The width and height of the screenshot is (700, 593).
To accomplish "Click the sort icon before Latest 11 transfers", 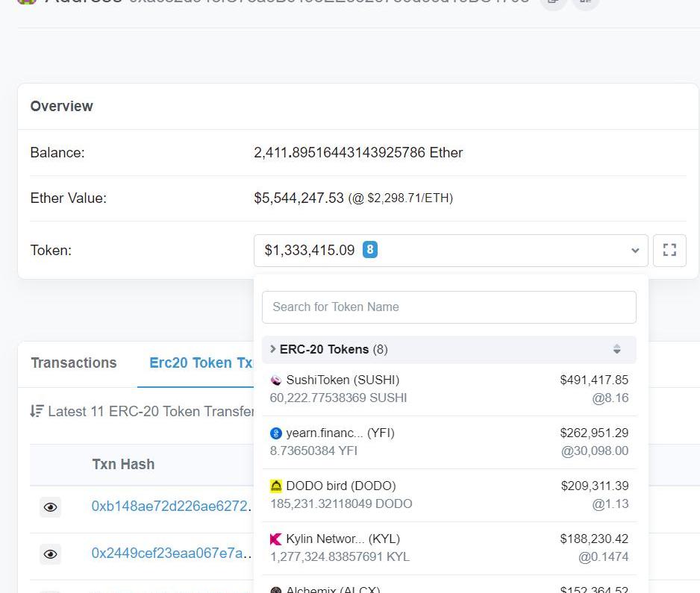I will (37, 411).
